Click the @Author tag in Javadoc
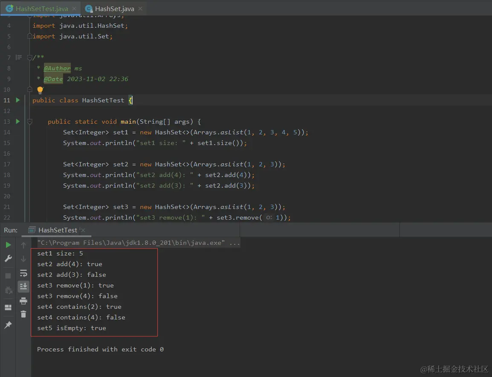This screenshot has width=492, height=377. coord(57,68)
